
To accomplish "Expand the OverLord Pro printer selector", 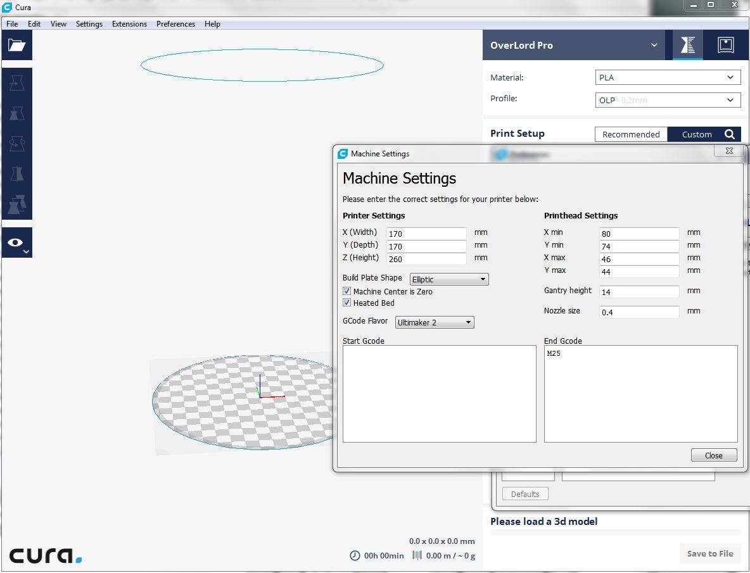I will 573,45.
